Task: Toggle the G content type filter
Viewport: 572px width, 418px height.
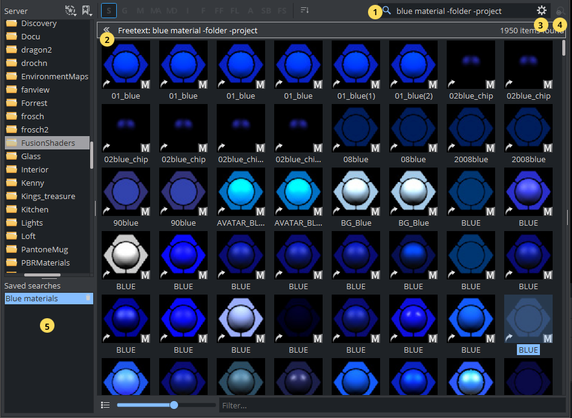Action: click(x=124, y=10)
